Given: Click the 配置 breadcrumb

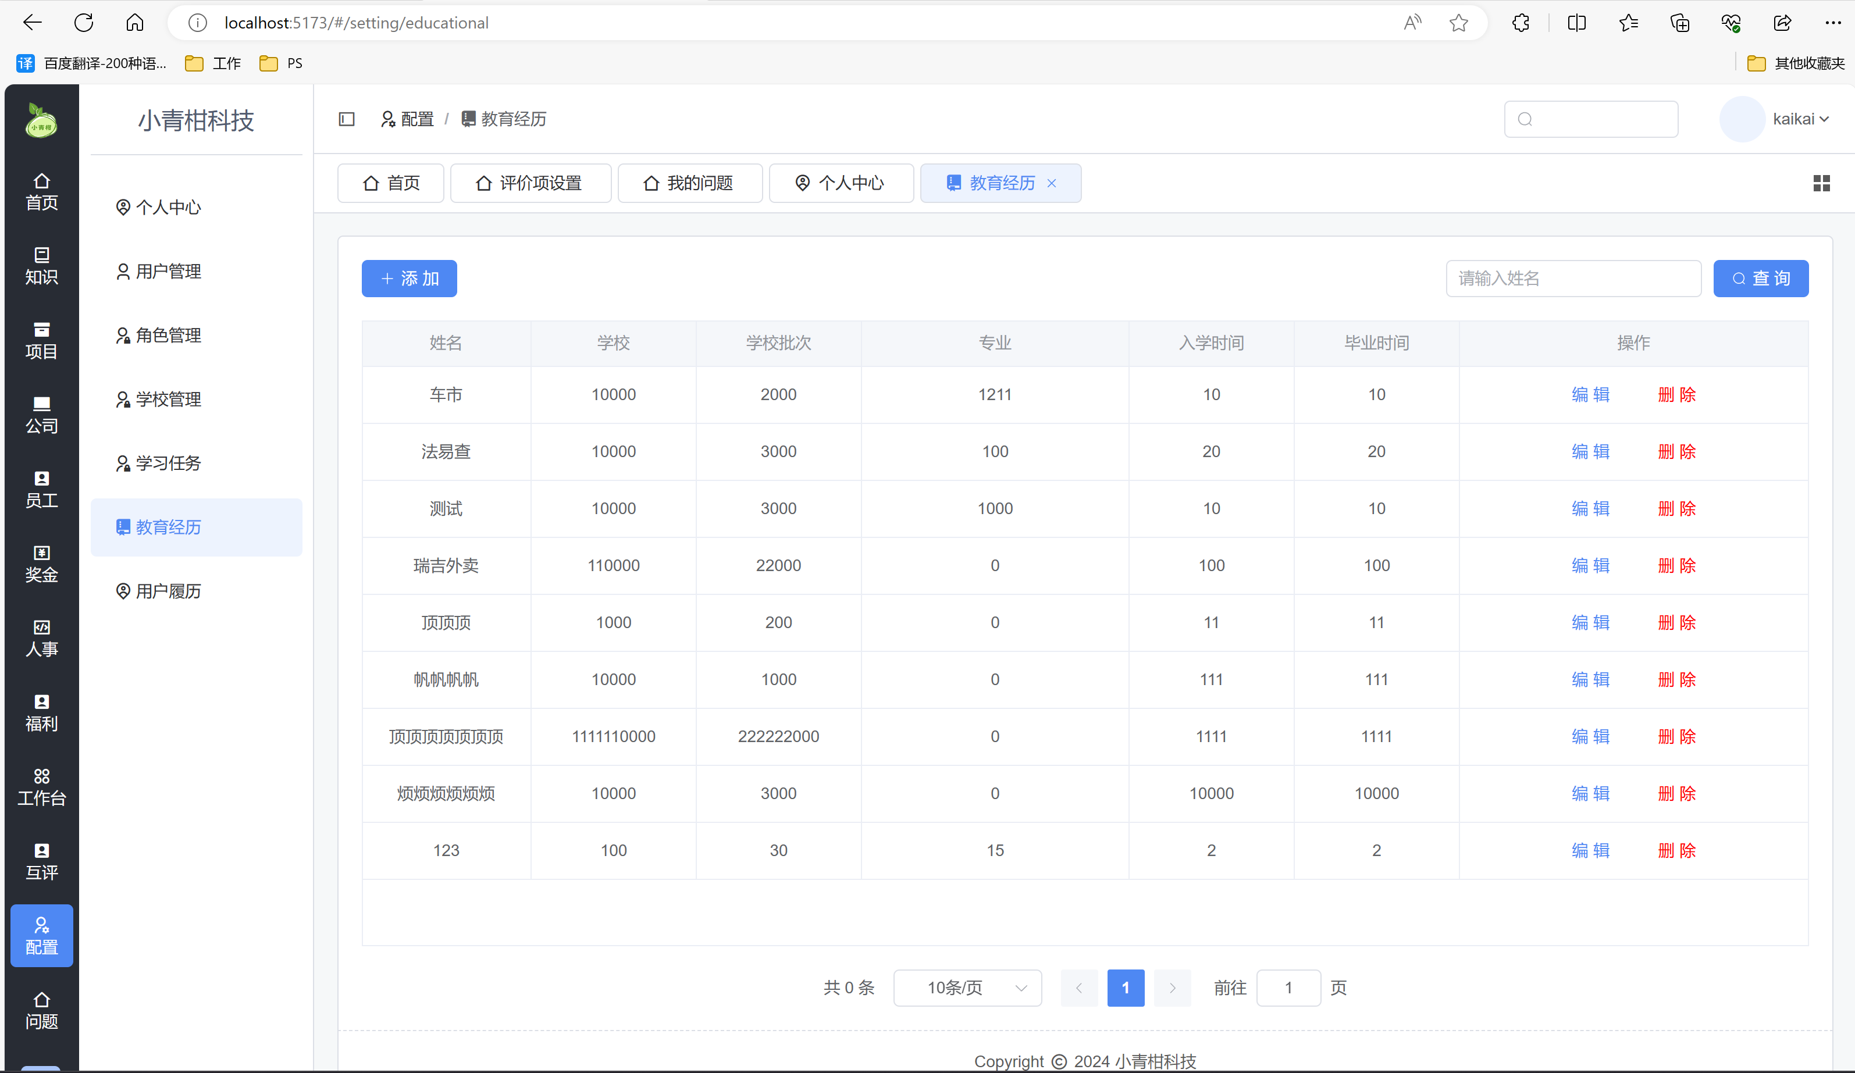Looking at the screenshot, I should click(x=408, y=119).
